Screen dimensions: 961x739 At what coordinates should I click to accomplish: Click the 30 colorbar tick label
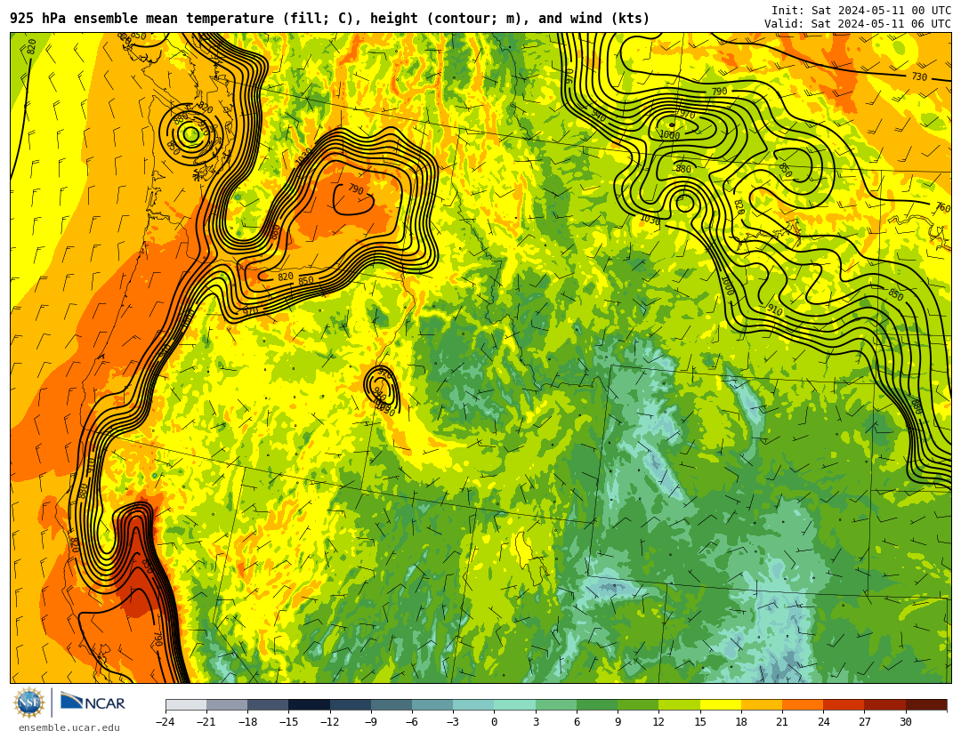click(905, 722)
